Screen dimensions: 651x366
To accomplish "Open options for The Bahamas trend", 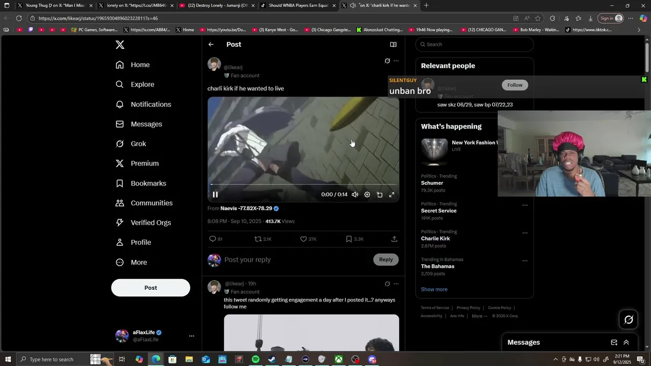I will [524, 261].
